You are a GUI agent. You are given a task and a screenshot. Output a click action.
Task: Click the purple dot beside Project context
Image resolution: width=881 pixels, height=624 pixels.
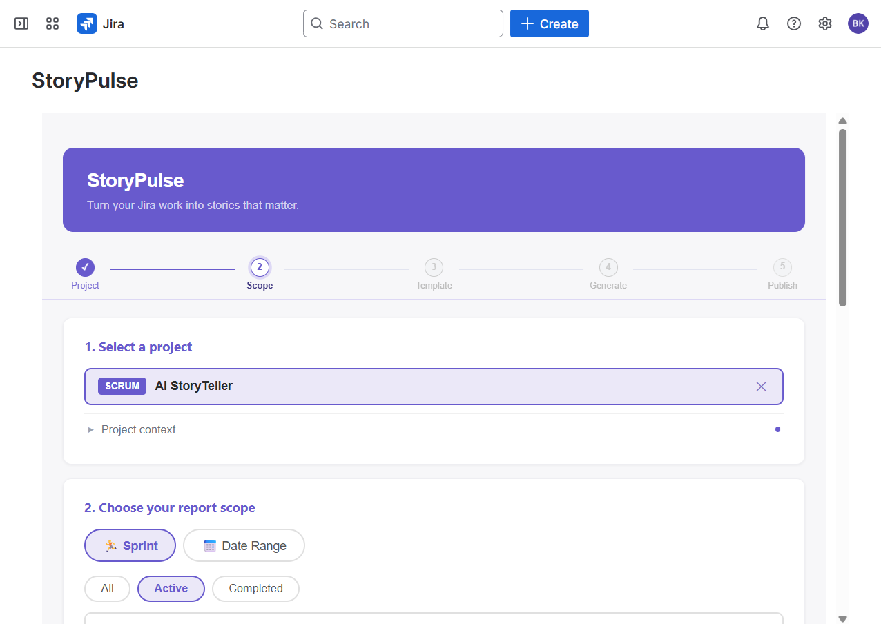click(777, 429)
